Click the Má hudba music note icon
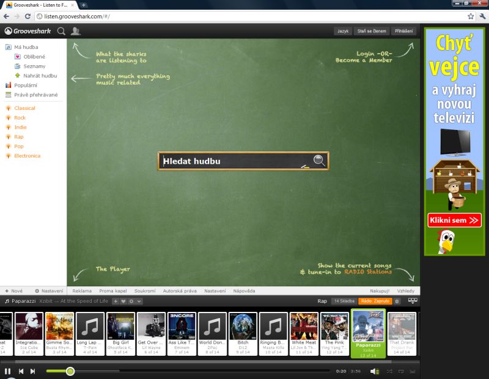 (x=9, y=47)
